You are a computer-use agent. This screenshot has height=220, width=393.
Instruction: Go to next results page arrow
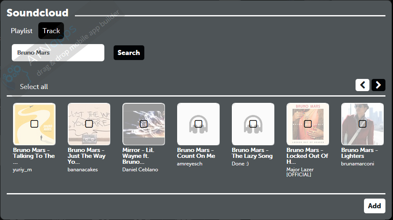tap(378, 85)
